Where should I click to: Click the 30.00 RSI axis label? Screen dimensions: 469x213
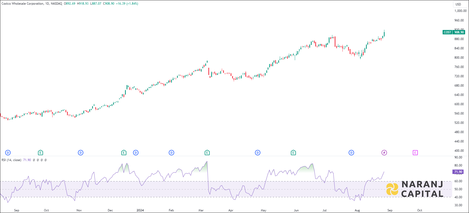458,205
